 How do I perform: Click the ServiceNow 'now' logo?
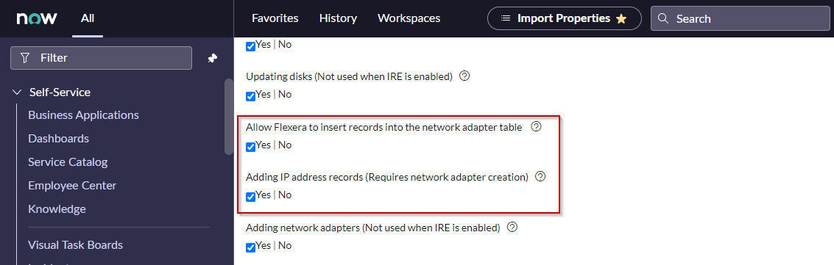(x=37, y=18)
